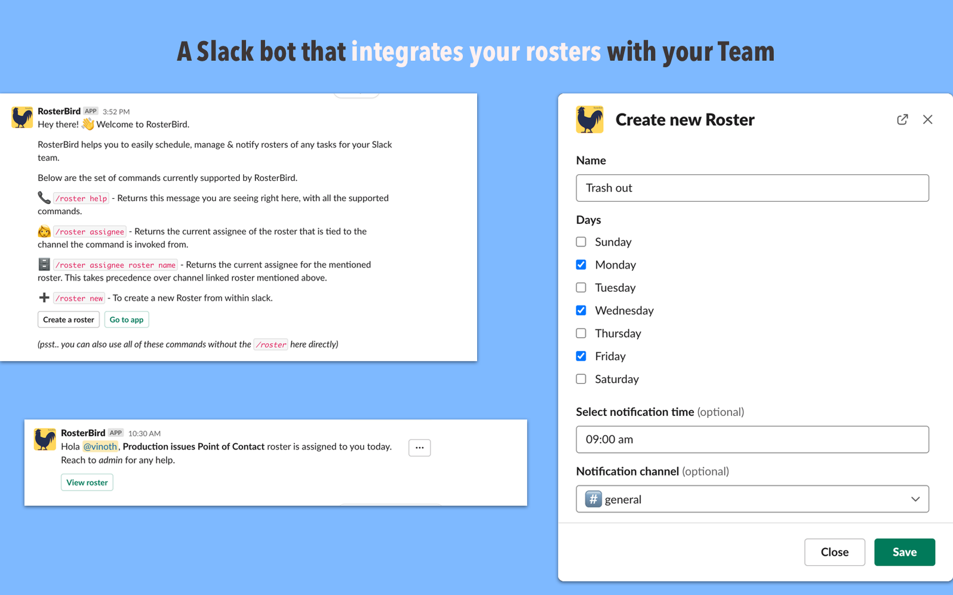
Task: Click the APP badge on the 3:52 PM message
Action: pyautogui.click(x=91, y=111)
